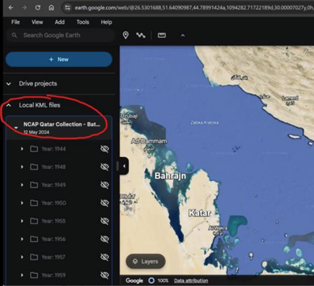Click the Year: 1949 folder icon
The height and width of the screenshot is (286, 314).
pyautogui.click(x=34, y=185)
